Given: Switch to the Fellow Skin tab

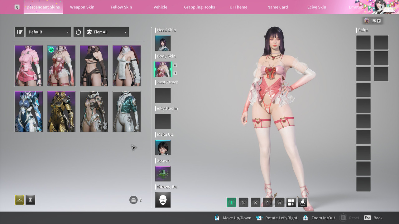Looking at the screenshot, I should coord(121,7).
